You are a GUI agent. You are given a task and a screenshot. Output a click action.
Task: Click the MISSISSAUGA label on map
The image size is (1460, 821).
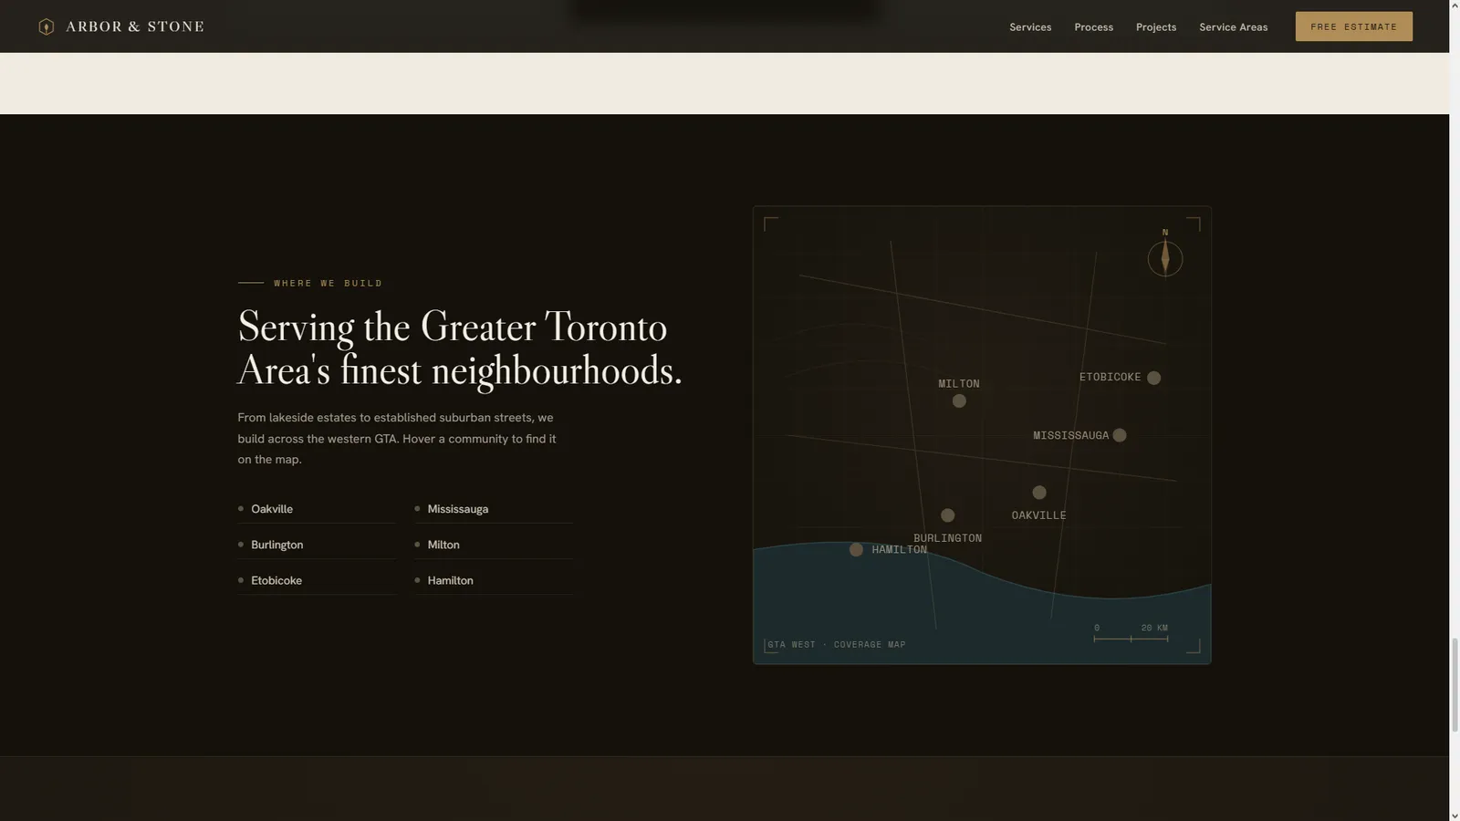(x=1070, y=435)
